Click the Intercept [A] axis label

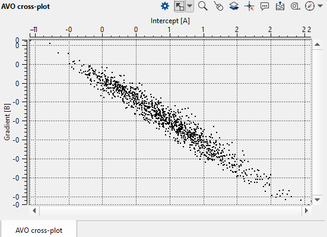tap(170, 21)
